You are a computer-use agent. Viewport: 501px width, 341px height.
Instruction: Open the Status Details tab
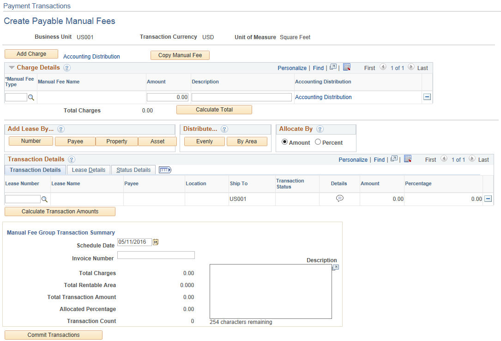coord(133,170)
